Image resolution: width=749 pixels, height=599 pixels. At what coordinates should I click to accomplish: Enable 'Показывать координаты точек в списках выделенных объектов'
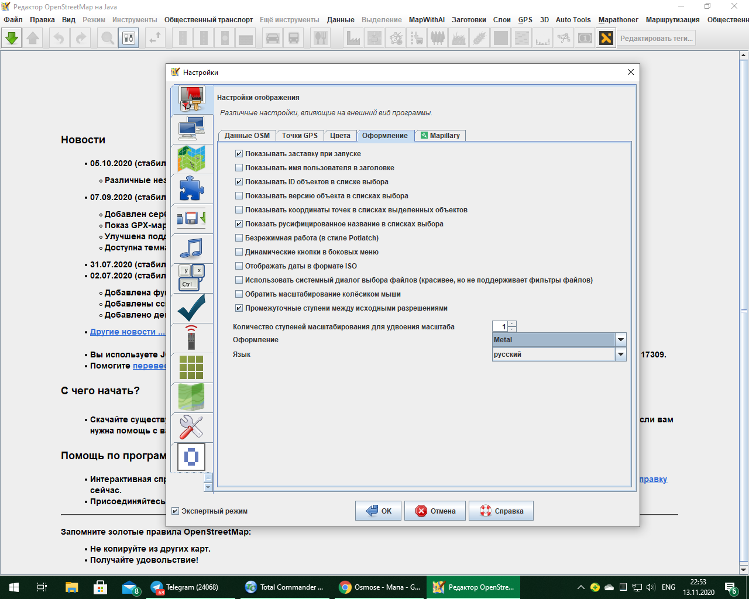click(239, 210)
